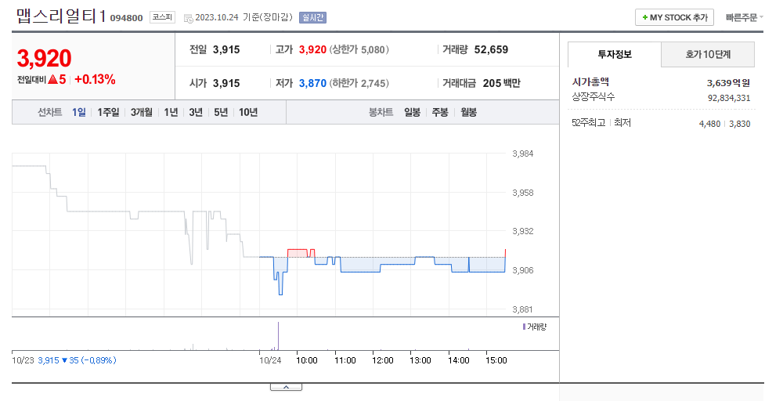Click the MY STOCK 추가 button
This screenshot has width=783, height=401.
pos(674,17)
